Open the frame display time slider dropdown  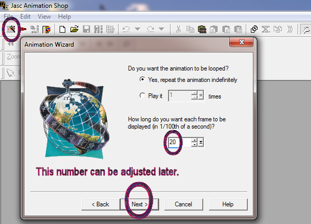tap(201, 142)
